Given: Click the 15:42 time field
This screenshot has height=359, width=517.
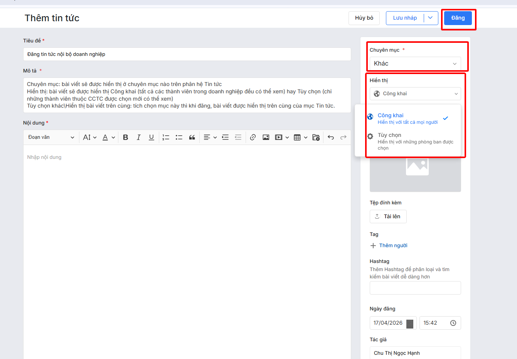Looking at the screenshot, I should click(440, 323).
